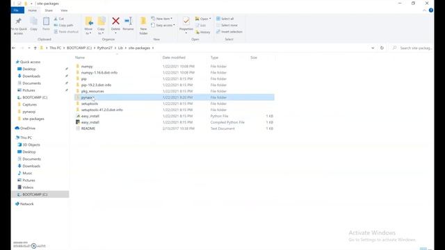Select the highlighted BOOTCAMP (C:) drive

pyautogui.click(x=40, y=194)
